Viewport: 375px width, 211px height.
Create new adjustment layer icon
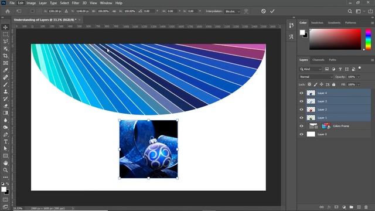(x=344, y=207)
